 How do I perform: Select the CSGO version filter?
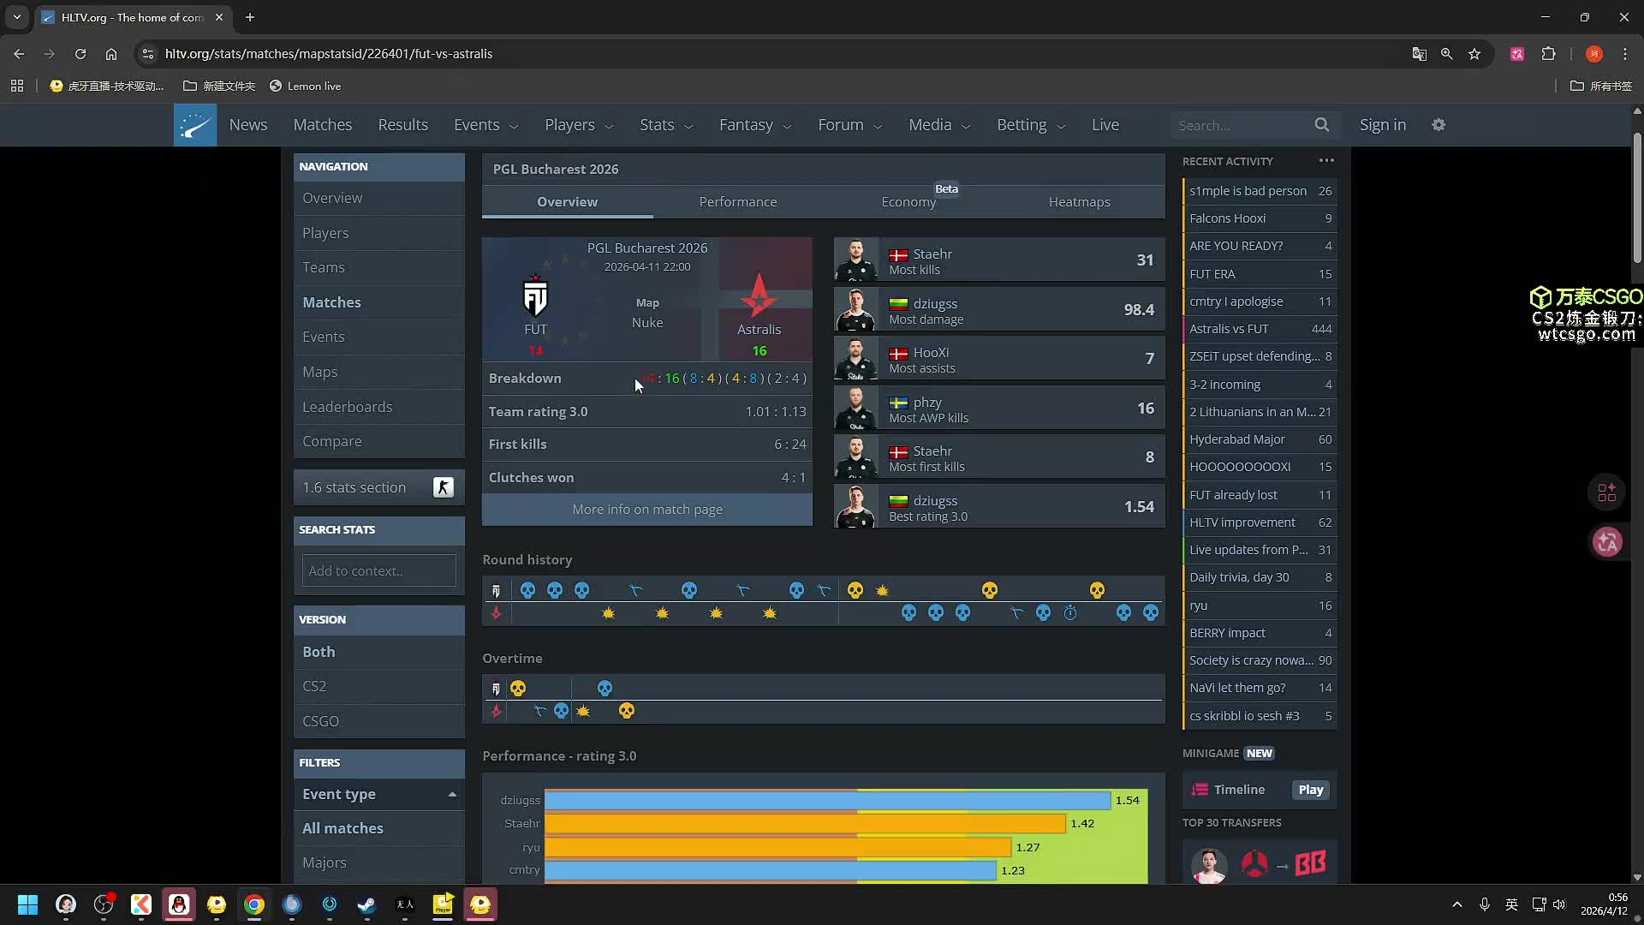click(320, 721)
